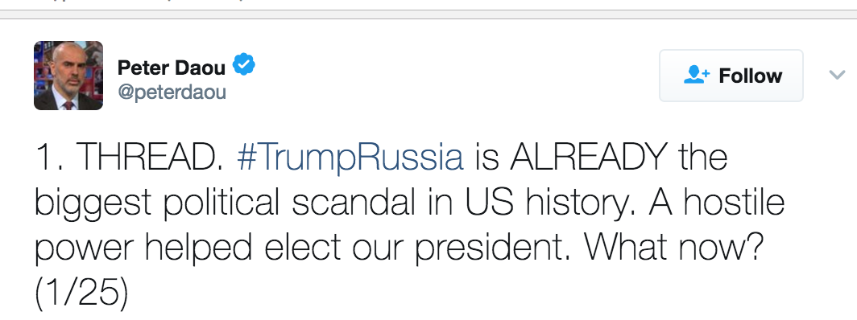Click the 'What now?' question text
Screen dimensions: 857x320
673,247
